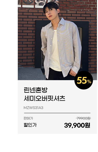Click the 55% discount badge
Image resolution: width=98 pixels, height=152 pixels.
(x=84, y=80)
